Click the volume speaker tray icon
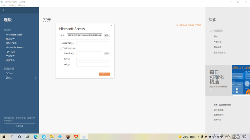The height and width of the screenshot is (140, 250). tap(214, 137)
